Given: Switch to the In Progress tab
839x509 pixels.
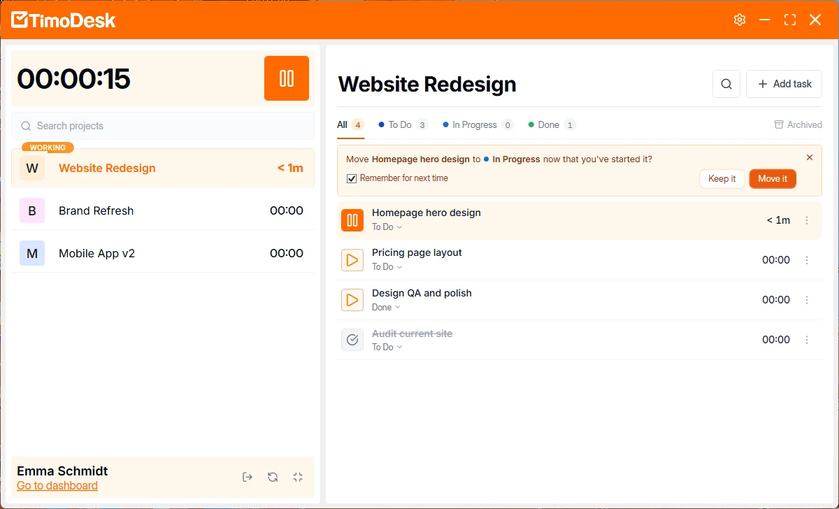Looking at the screenshot, I should (x=478, y=125).
